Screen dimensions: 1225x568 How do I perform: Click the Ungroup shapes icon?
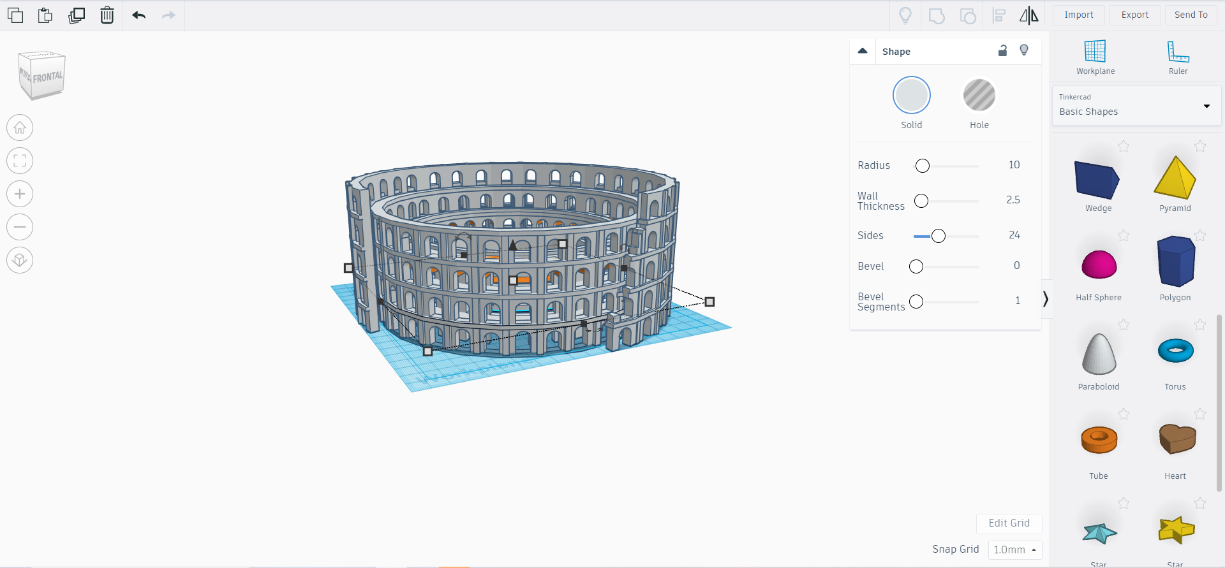[968, 15]
